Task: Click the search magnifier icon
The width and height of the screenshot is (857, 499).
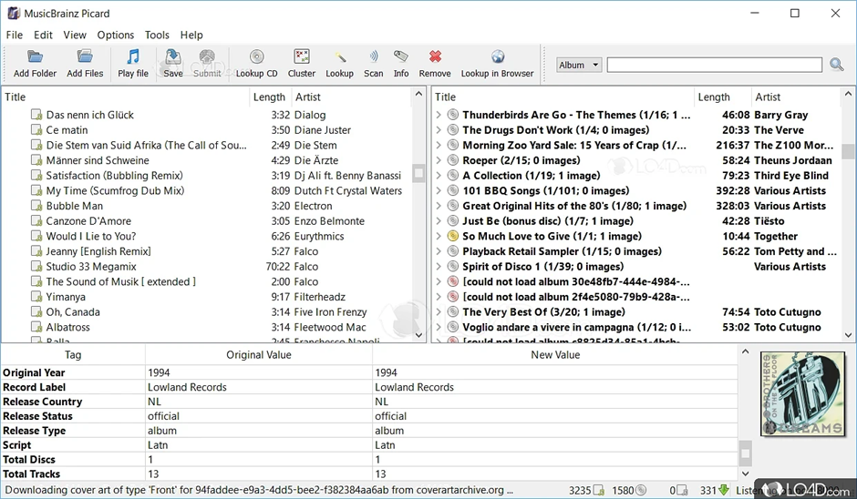Action: click(836, 65)
